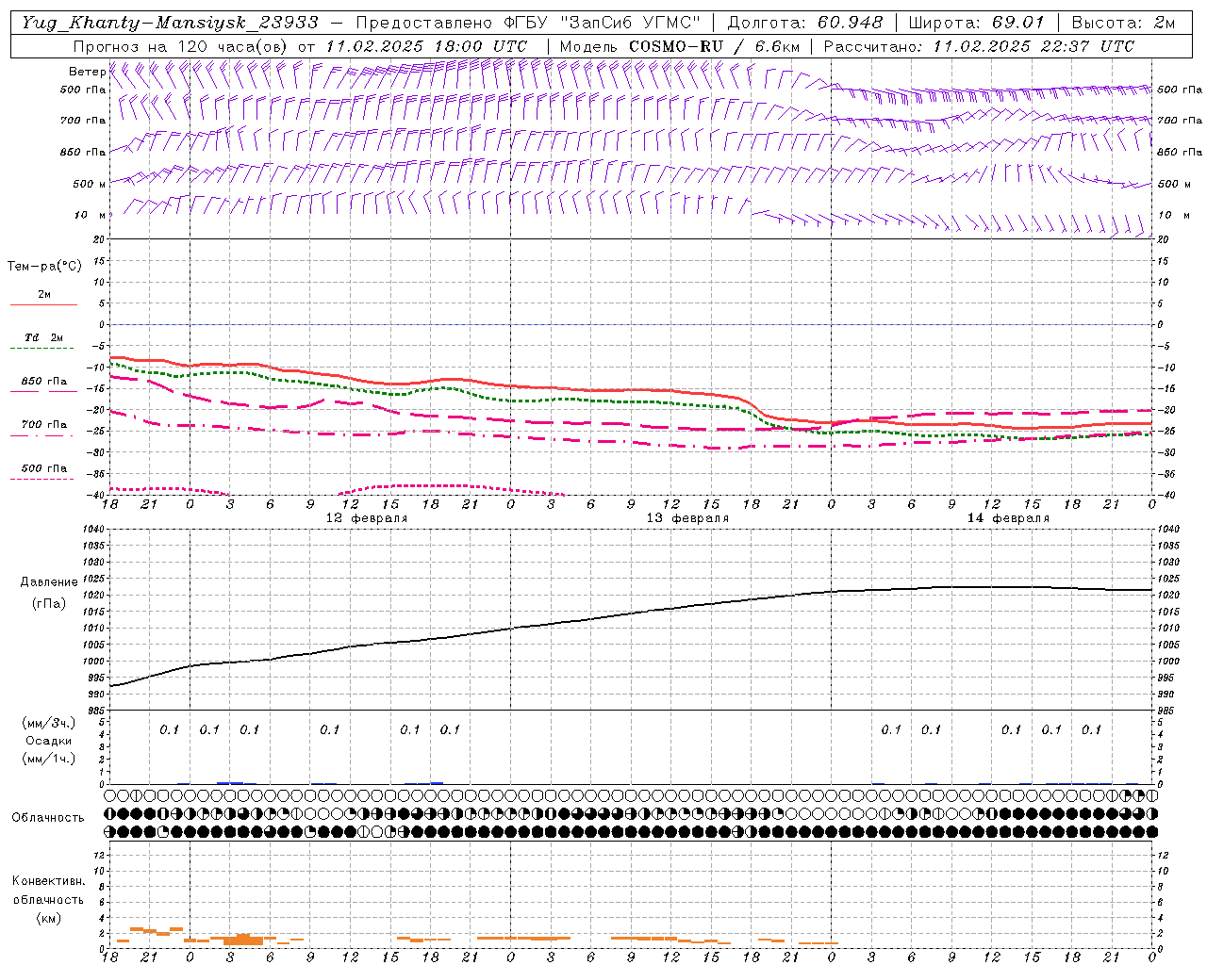Click the 12 февраля date label
1207x965 pixels.
(367, 518)
